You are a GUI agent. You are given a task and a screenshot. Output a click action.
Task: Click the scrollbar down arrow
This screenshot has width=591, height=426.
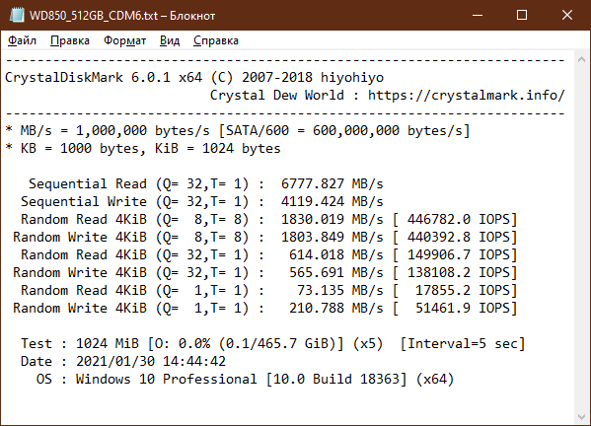581,417
